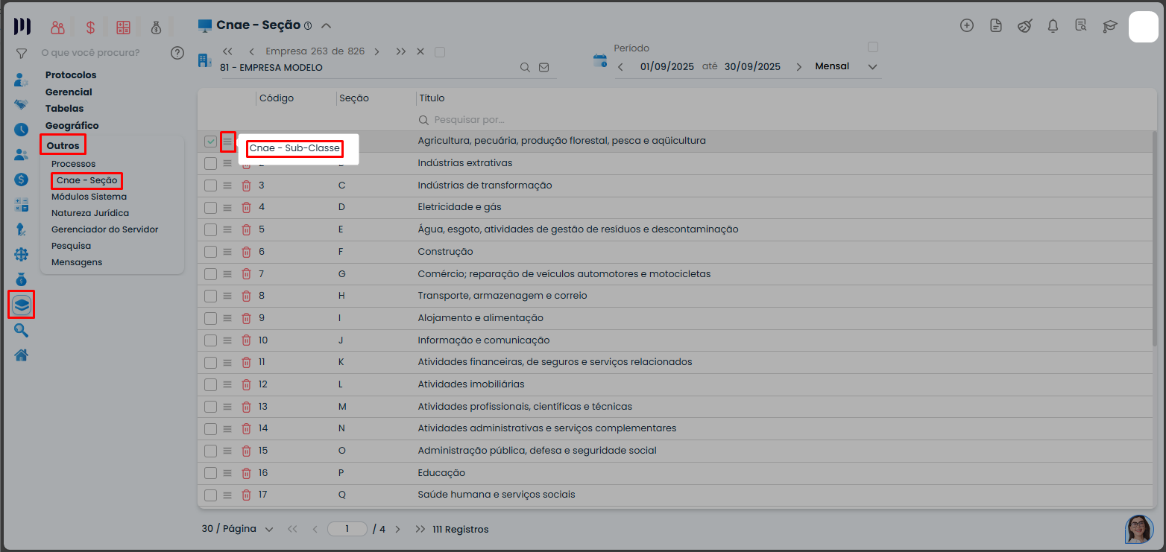This screenshot has height=552, width=1166.
Task: Uncheck the selected first row checkbox
Action: coord(210,142)
